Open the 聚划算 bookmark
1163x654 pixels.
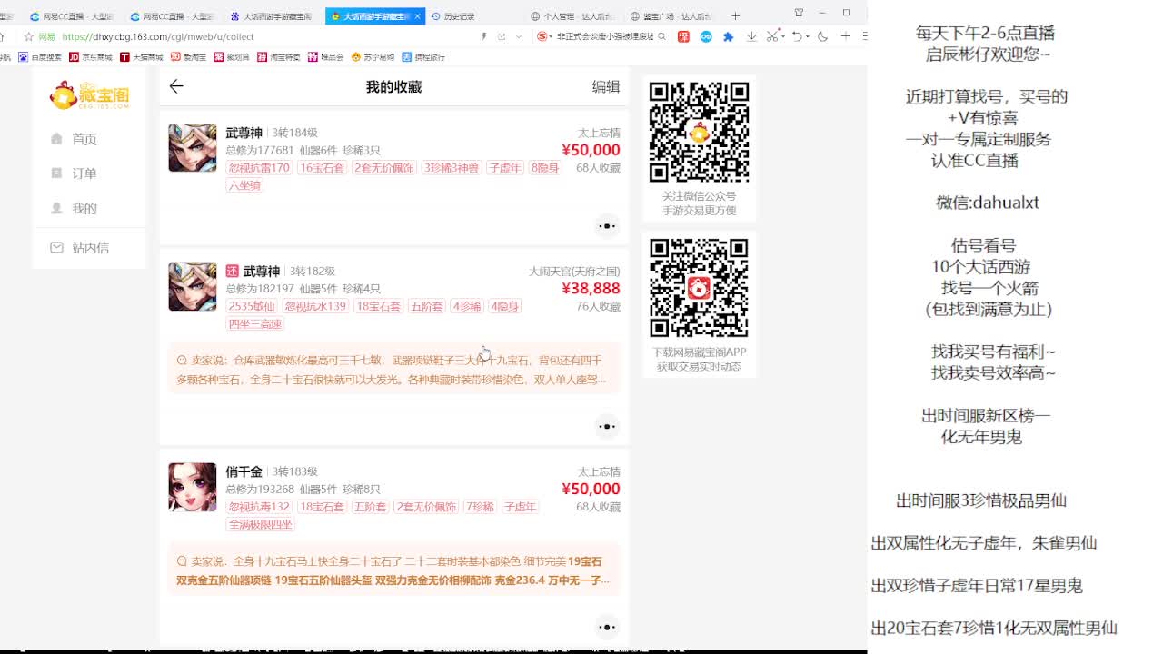point(232,57)
